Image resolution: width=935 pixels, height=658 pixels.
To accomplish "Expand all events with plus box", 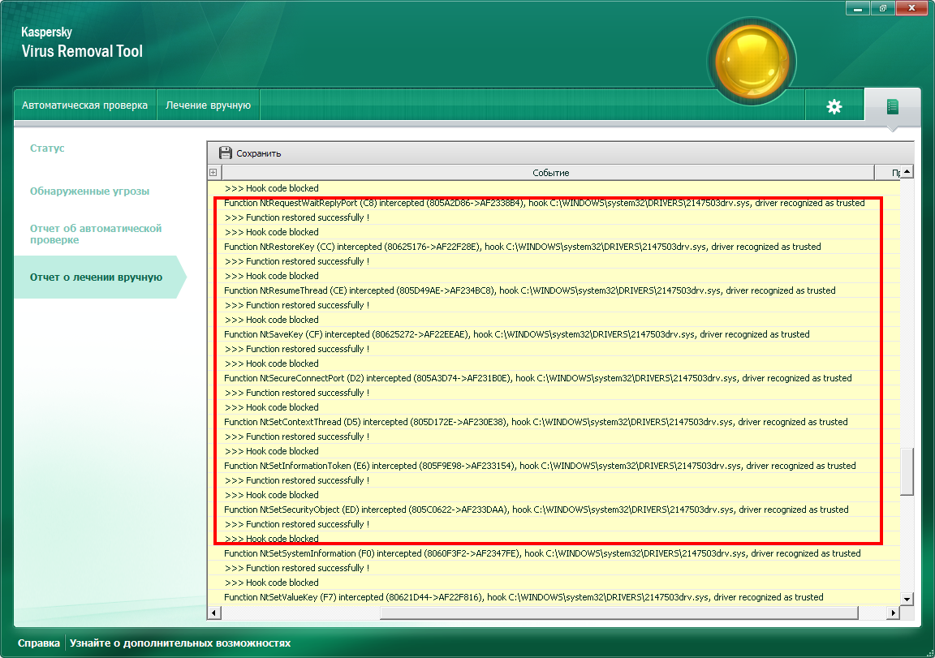I will [x=213, y=173].
